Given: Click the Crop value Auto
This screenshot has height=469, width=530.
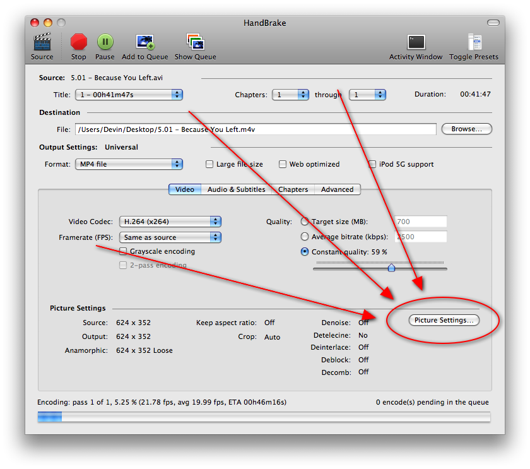Looking at the screenshot, I should pyautogui.click(x=272, y=337).
